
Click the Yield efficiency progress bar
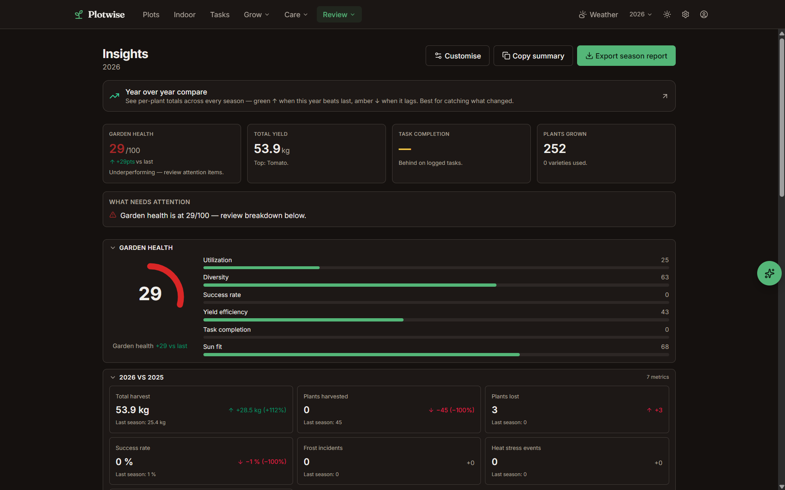pos(436,320)
